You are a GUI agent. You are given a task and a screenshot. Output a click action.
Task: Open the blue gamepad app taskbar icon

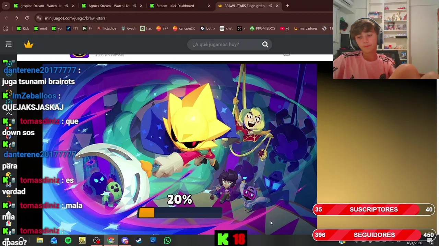point(153,241)
